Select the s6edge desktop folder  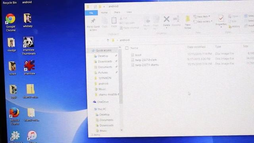click(x=12, y=45)
